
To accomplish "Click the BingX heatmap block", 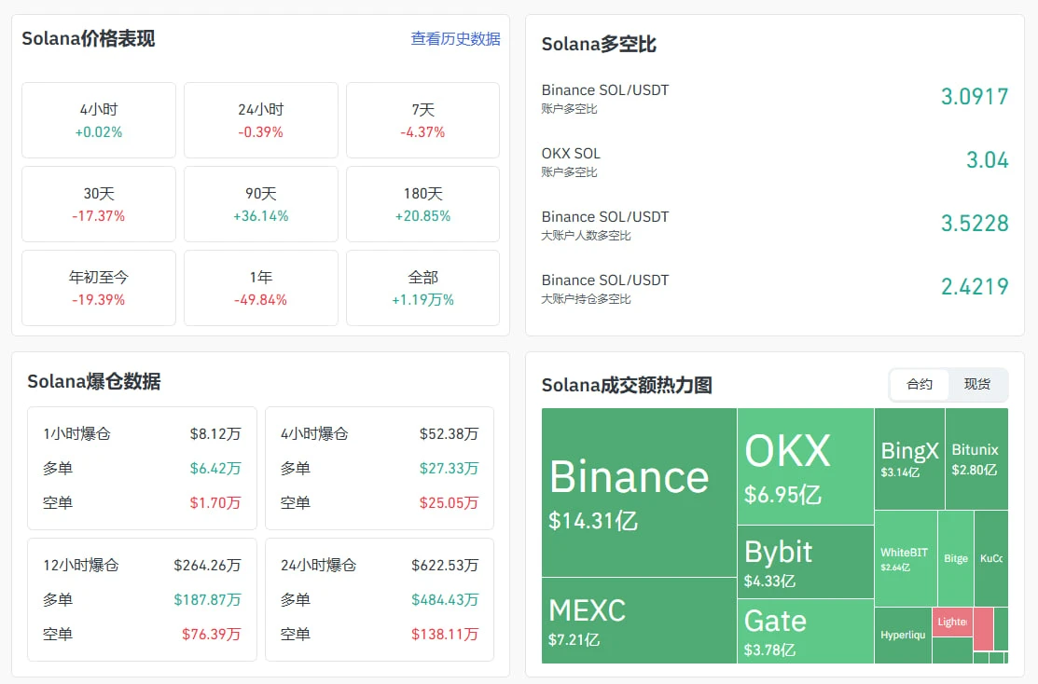I will tap(909, 459).
